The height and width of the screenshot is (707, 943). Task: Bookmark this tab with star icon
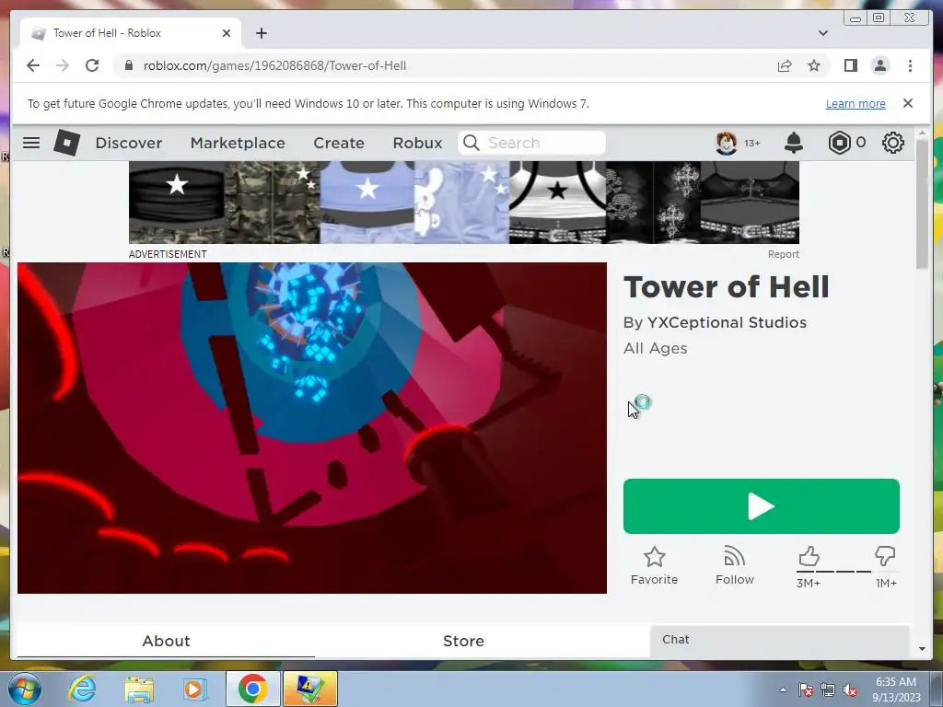pos(814,65)
